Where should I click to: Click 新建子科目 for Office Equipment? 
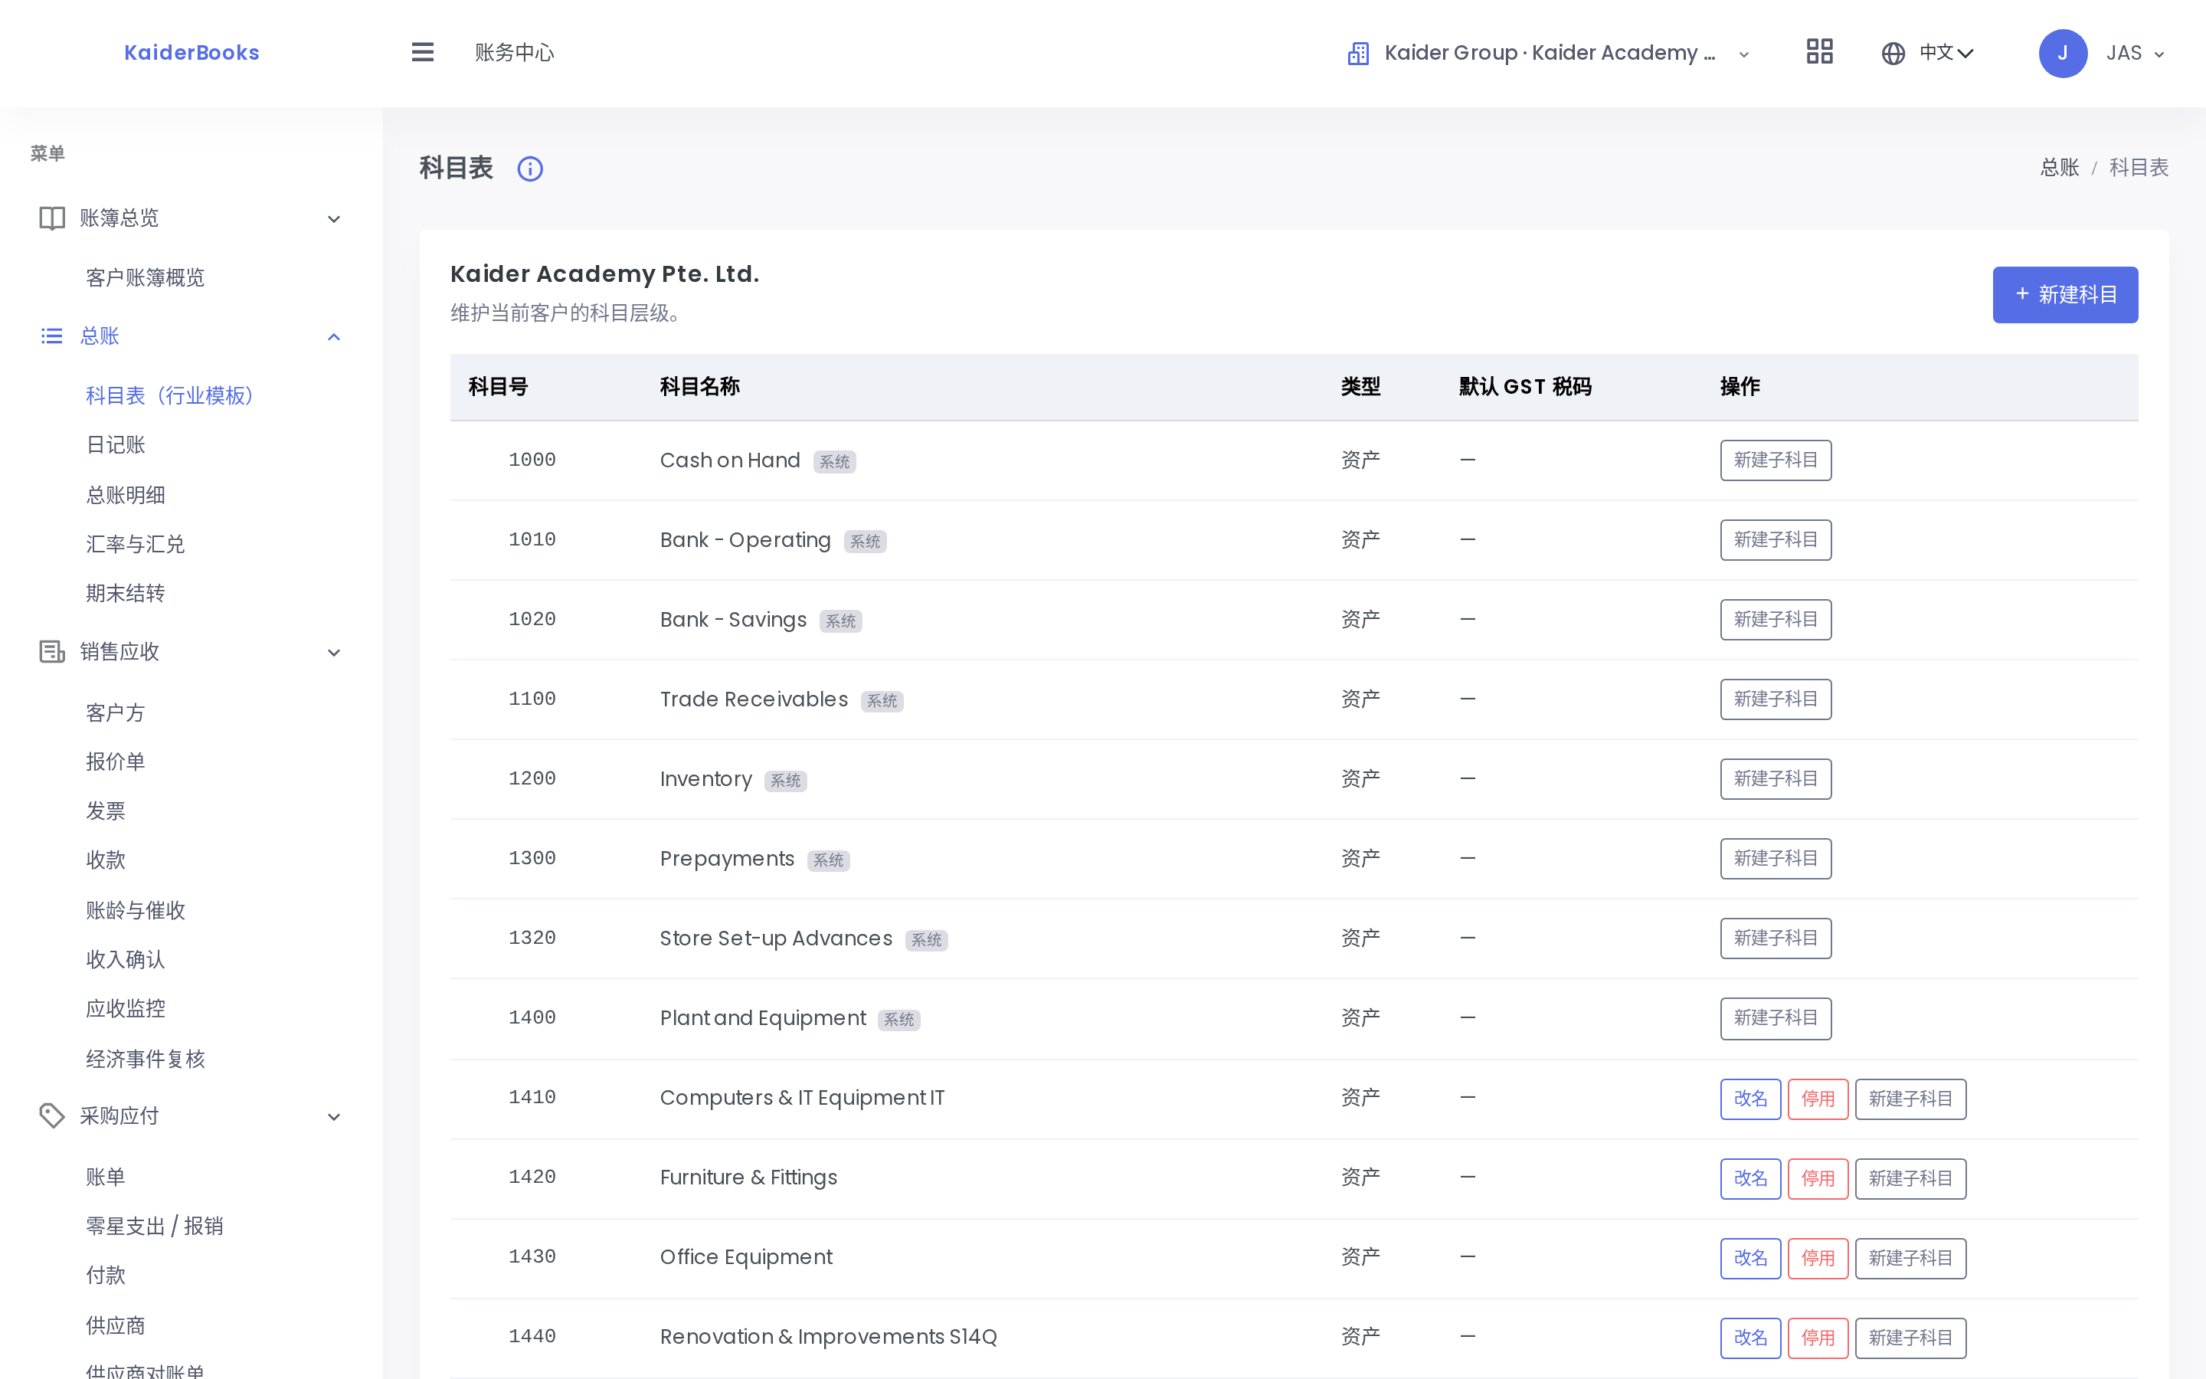[1910, 1258]
